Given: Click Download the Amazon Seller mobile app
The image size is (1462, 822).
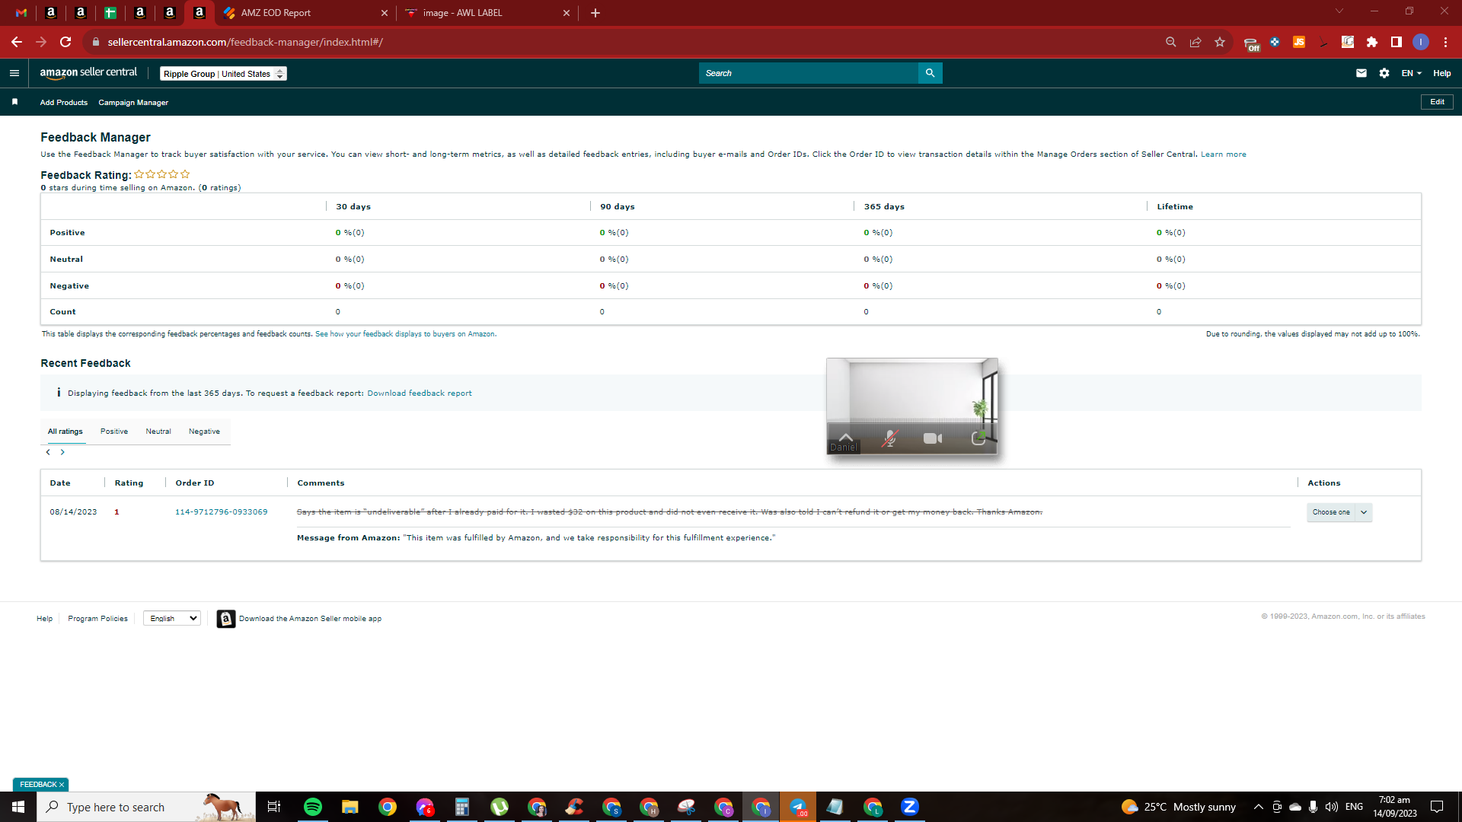Looking at the screenshot, I should point(311,619).
